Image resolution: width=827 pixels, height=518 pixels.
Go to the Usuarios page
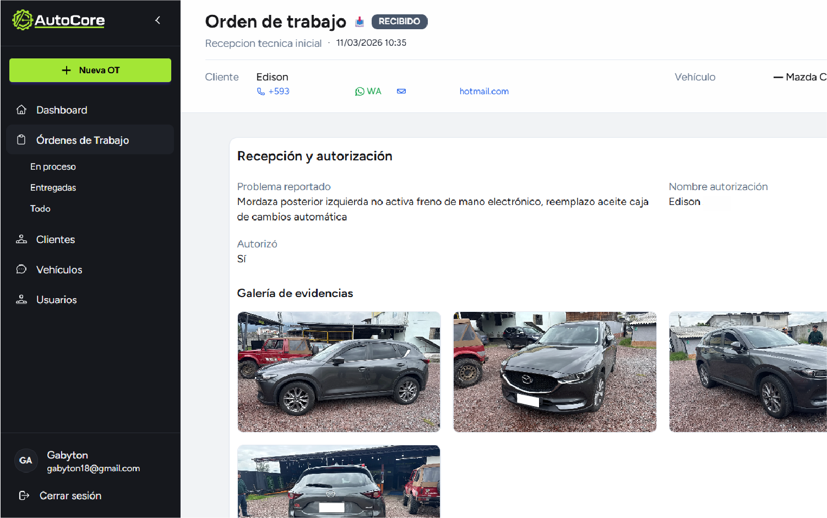coord(90,300)
